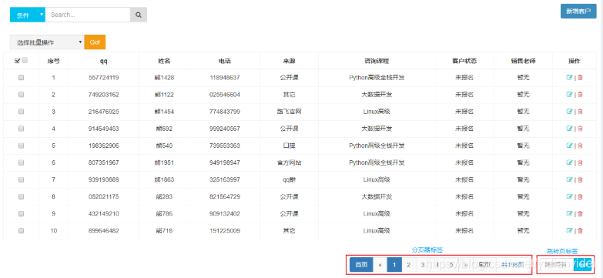Go to previous page with « arrow

[x=380, y=265]
